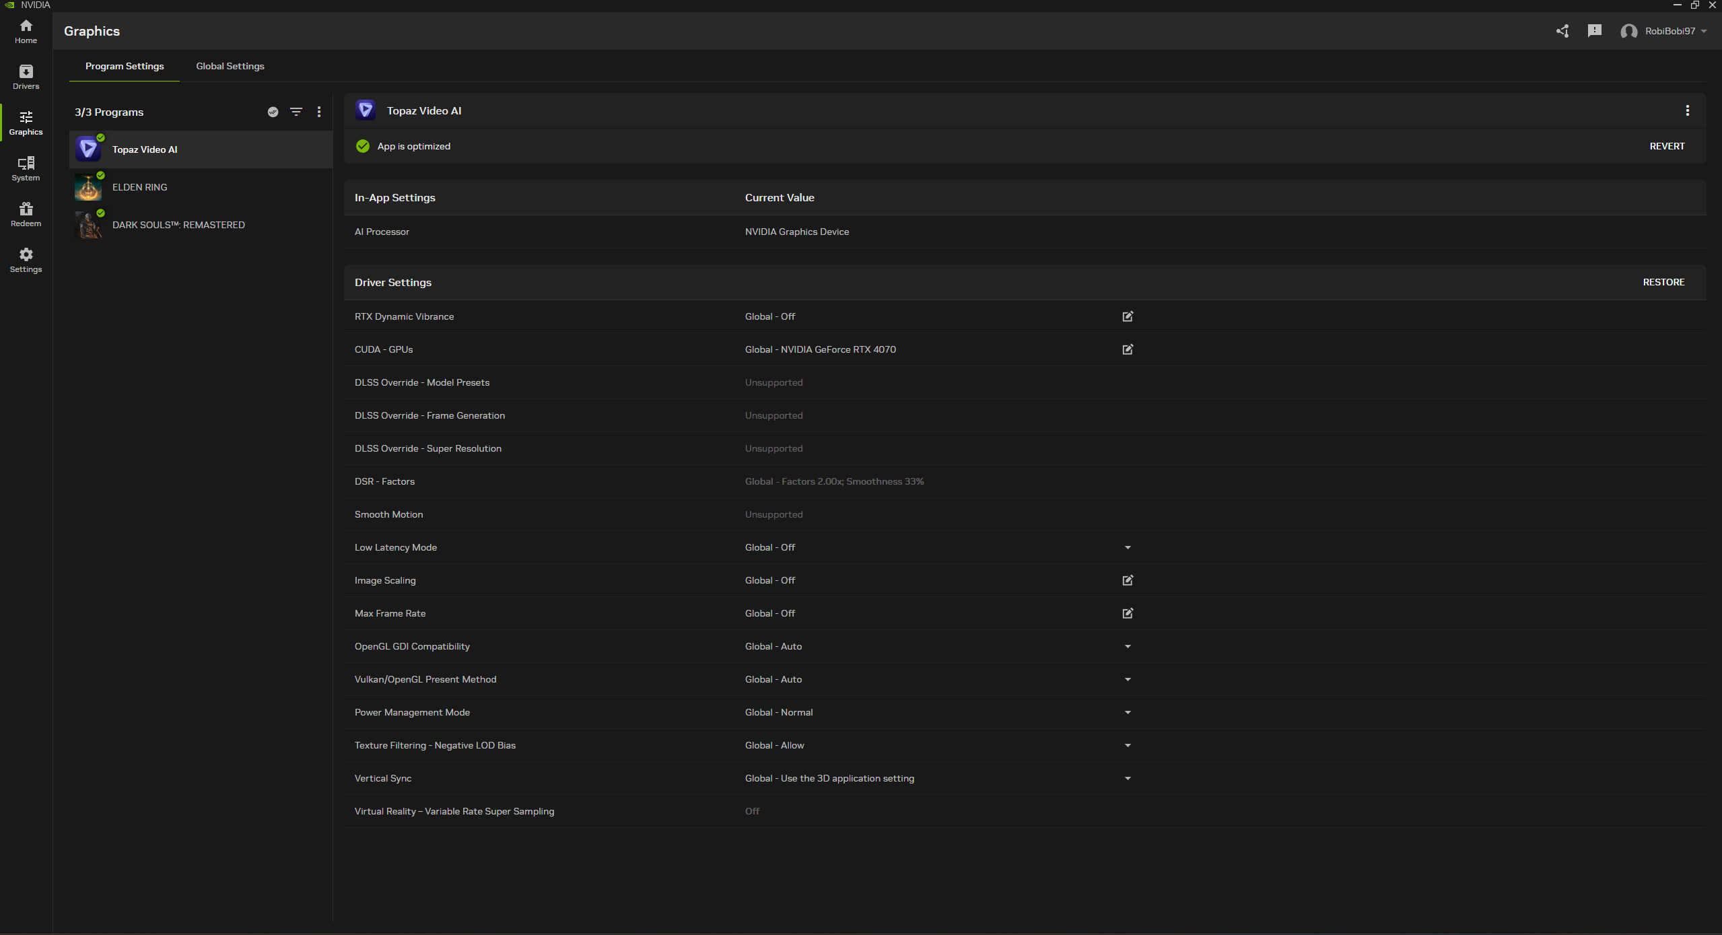Expand the Low Latency Mode dropdown

click(x=1128, y=547)
